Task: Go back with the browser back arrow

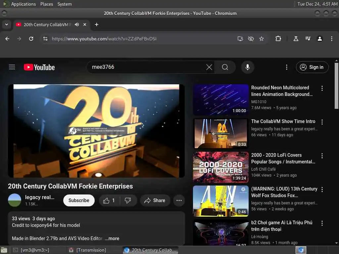Action: click(x=7, y=39)
